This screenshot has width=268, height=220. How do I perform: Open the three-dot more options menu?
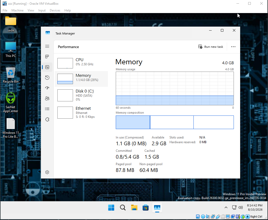tap(233, 47)
